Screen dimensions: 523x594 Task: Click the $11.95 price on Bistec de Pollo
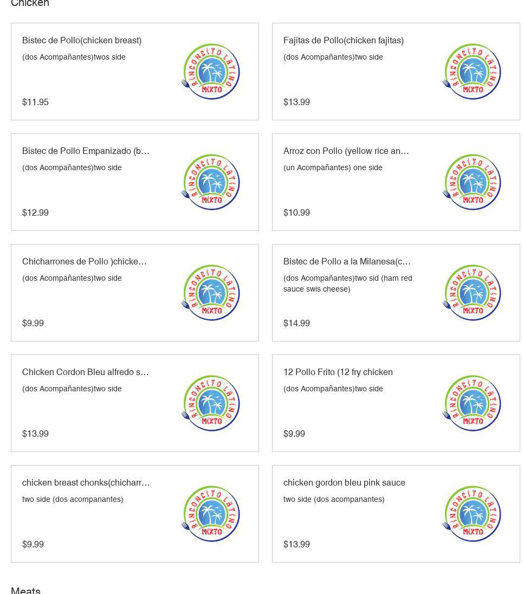(x=35, y=102)
